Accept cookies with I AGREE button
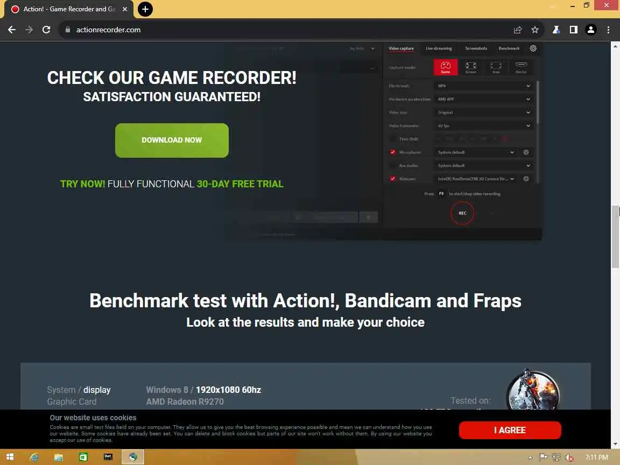This screenshot has height=465, width=620. 510,430
